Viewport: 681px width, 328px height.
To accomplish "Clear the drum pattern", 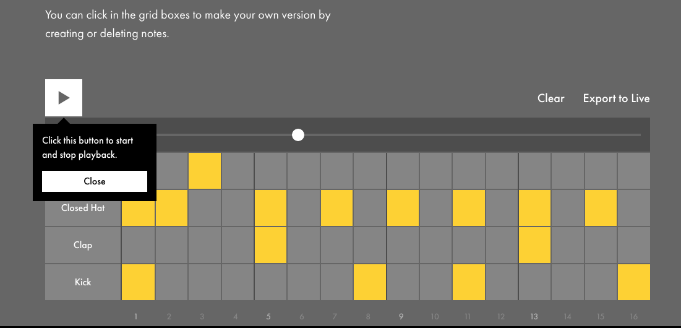I will [x=550, y=98].
